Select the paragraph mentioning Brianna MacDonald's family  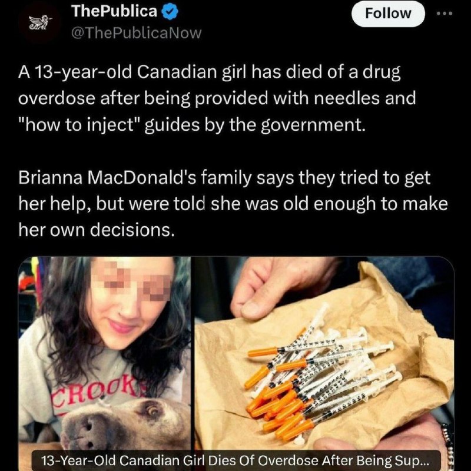tap(233, 204)
